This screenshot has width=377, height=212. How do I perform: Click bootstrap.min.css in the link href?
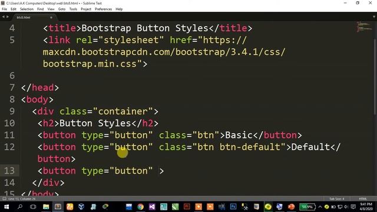tap(90, 64)
